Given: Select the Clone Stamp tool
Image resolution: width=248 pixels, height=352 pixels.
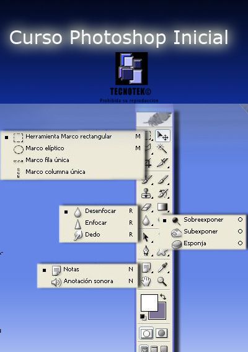Looking at the screenshot, I should point(146,193).
